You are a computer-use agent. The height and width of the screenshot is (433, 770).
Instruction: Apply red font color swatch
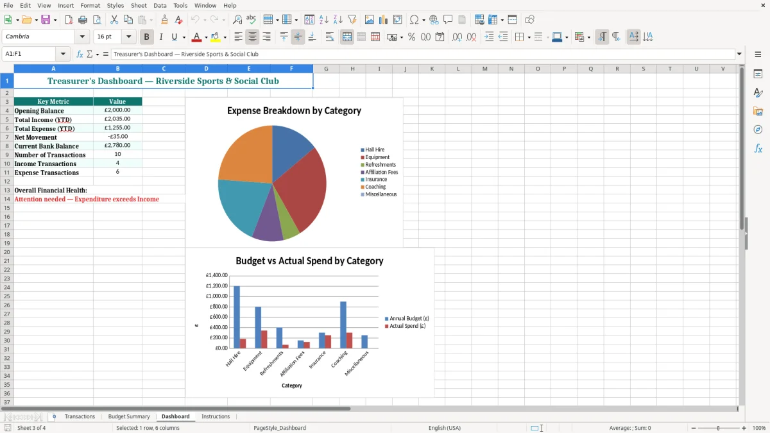pos(197,37)
